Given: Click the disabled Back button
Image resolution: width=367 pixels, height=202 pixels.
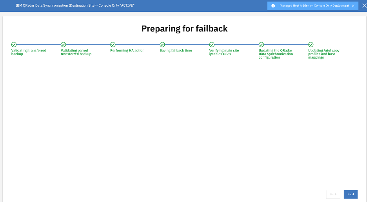Looking at the screenshot, I should click(333, 194).
